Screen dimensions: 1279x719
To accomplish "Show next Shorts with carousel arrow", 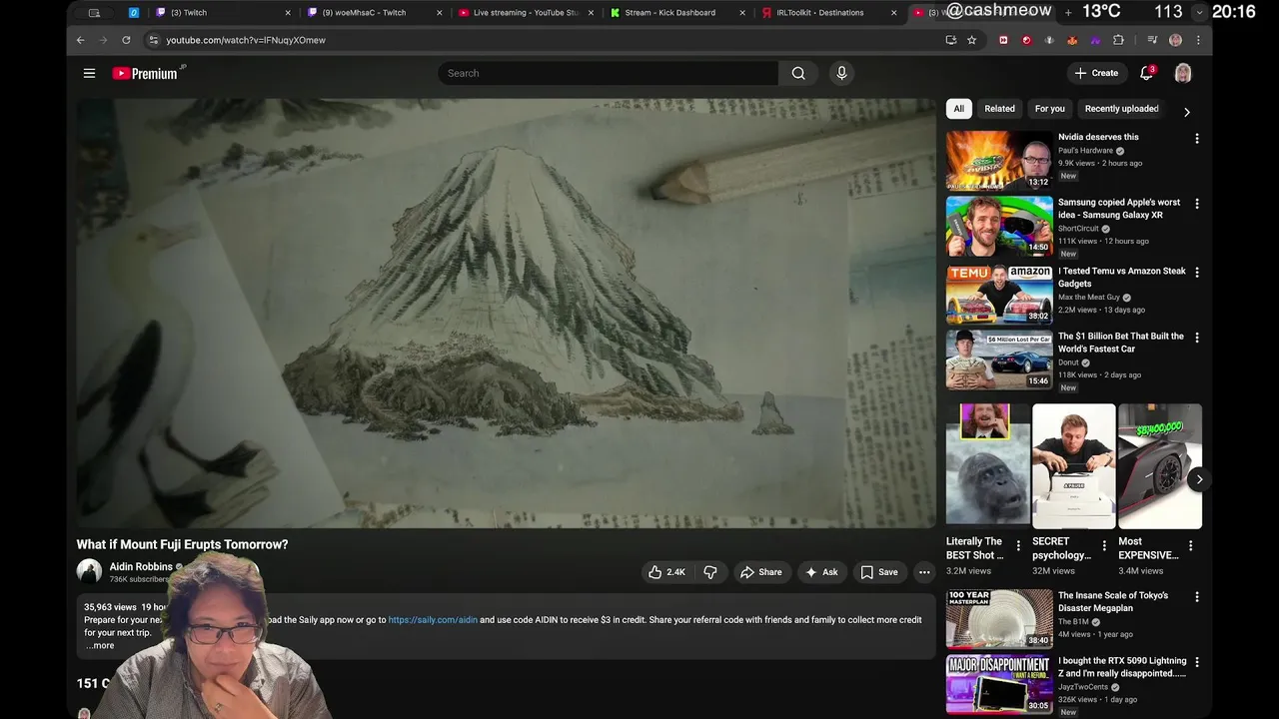I will (1199, 479).
